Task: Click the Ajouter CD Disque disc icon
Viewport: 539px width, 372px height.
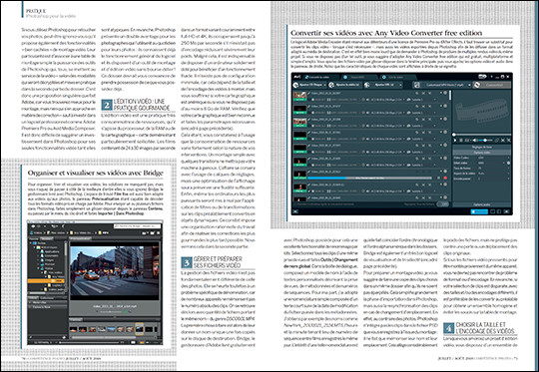Action: click(x=296, y=85)
